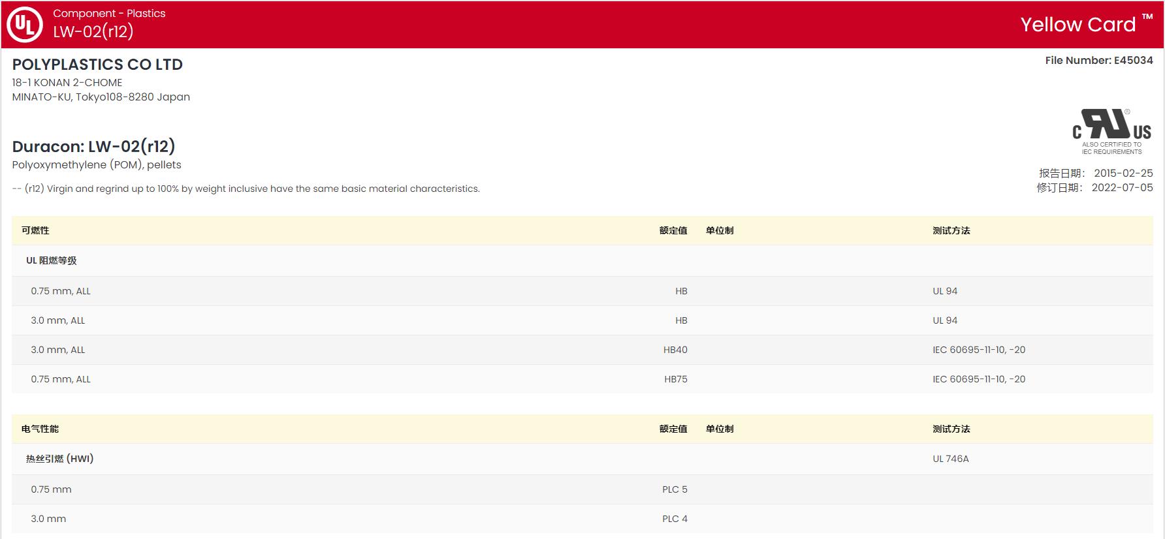Click the 'MINATO-KU, Tokyo108-8280 Japan' address line
The width and height of the screenshot is (1165, 539).
pos(101,97)
